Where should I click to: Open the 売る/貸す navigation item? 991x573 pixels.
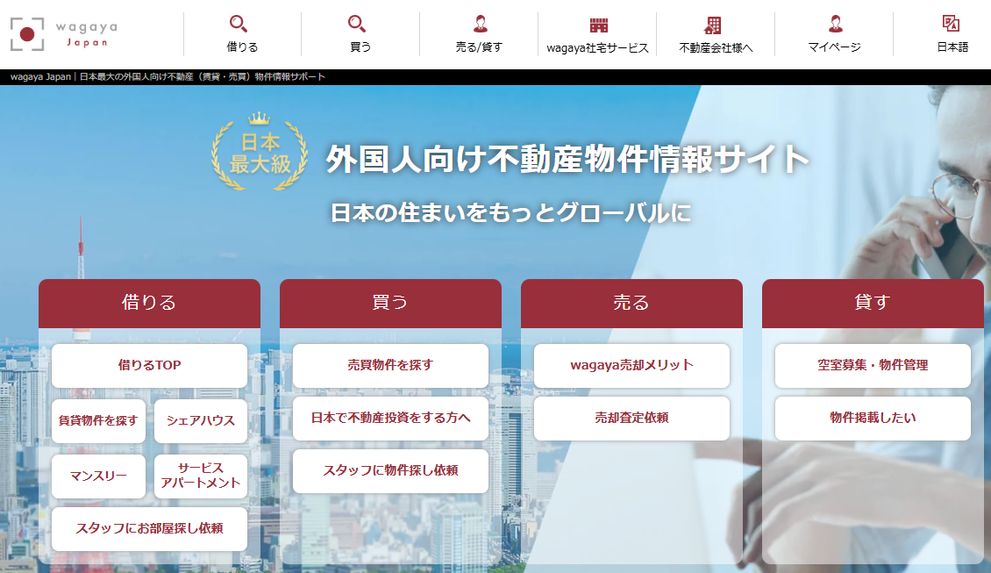point(479,47)
